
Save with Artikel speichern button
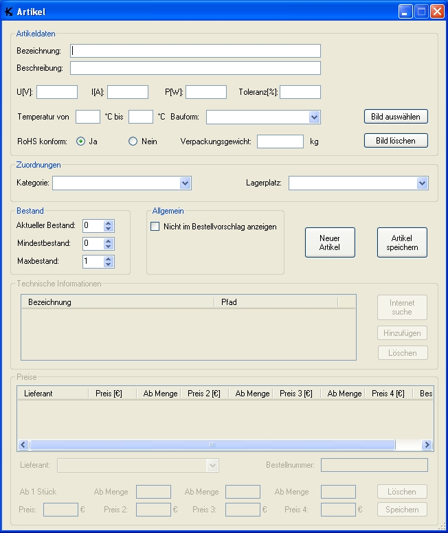pos(402,242)
